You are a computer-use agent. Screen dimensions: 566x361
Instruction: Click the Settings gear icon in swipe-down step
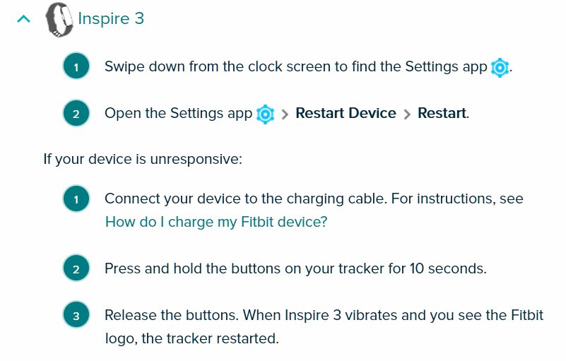[500, 68]
